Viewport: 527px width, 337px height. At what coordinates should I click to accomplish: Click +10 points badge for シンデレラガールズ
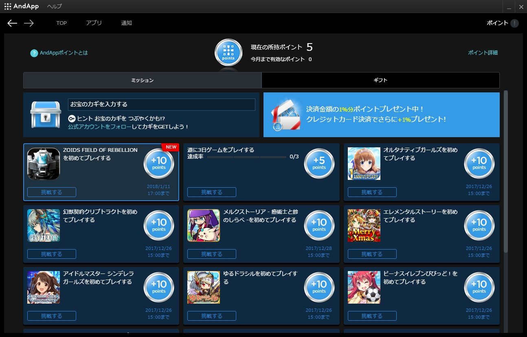point(159,287)
